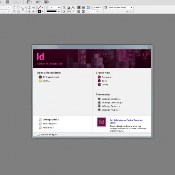Click the Document file icon
Viewport: 175px width, 175px height.
click(x=99, y=77)
